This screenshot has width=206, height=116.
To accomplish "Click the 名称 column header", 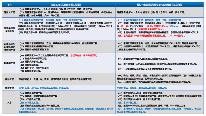I will tap(9, 5).
